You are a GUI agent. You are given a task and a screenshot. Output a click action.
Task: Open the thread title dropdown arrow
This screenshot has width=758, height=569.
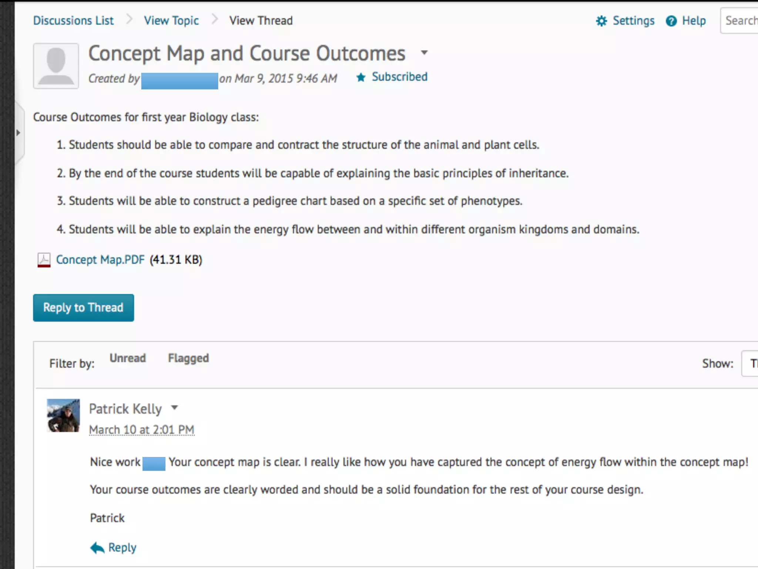click(425, 53)
